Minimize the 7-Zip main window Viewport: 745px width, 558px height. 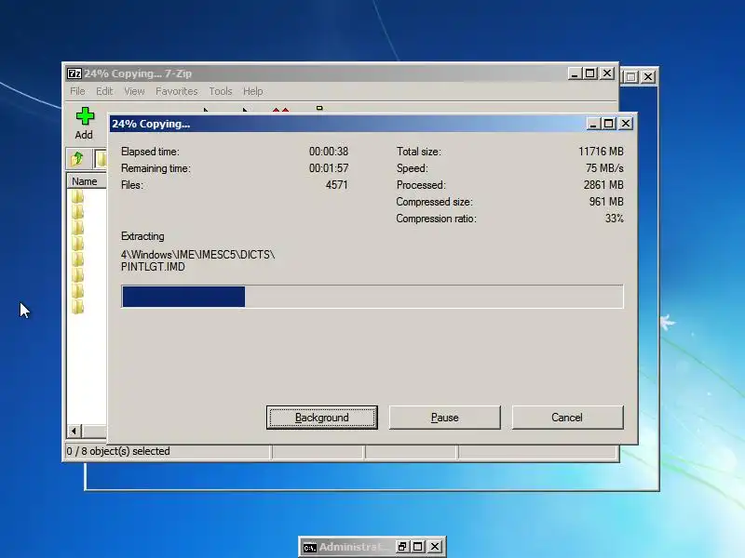pyautogui.click(x=575, y=73)
